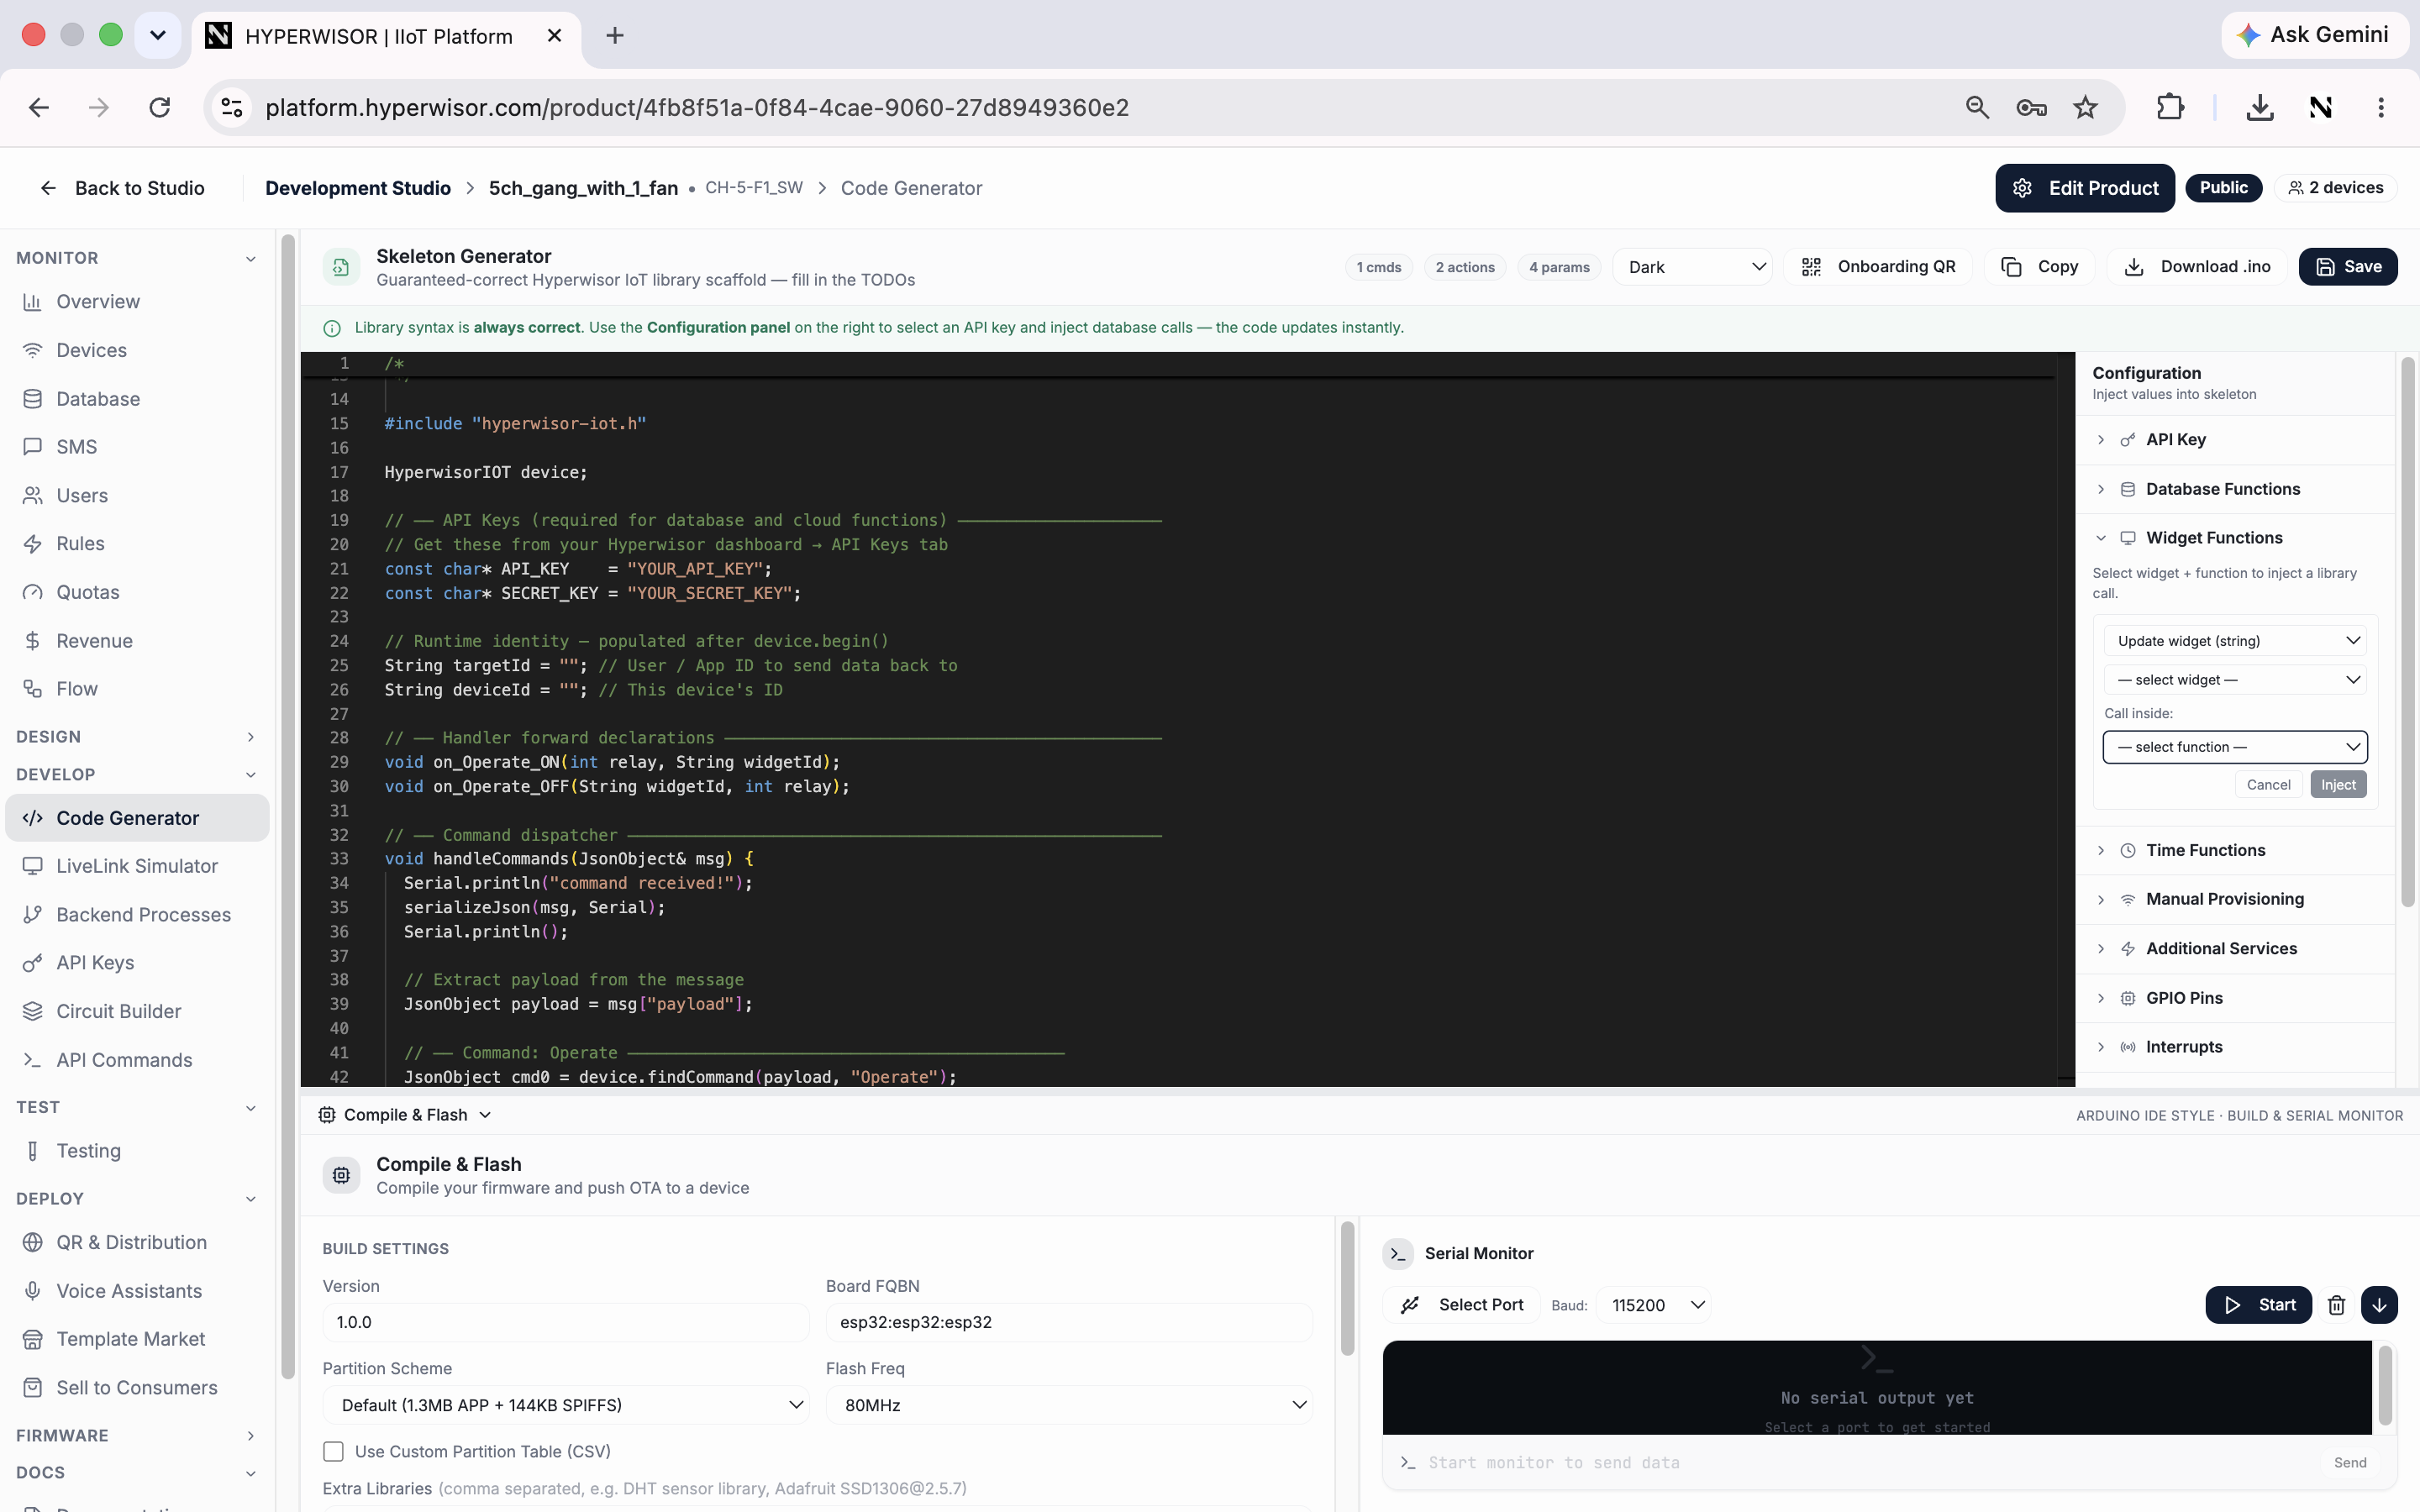Viewport: 2420px width, 1512px height.
Task: Expand the Additional Services section
Action: 2236,948
